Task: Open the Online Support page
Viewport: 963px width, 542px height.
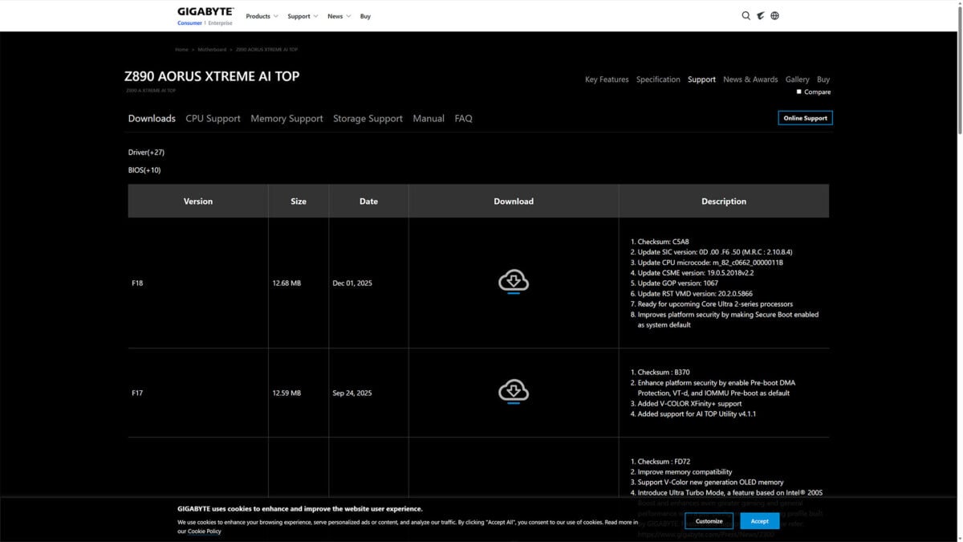Action: point(805,117)
